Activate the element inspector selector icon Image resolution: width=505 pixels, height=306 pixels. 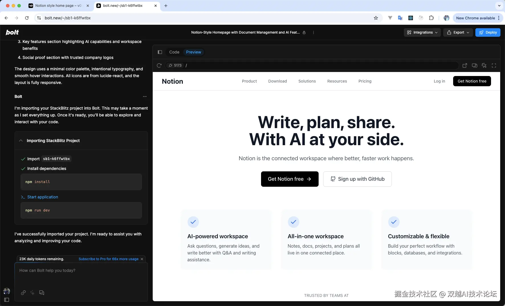point(484,65)
